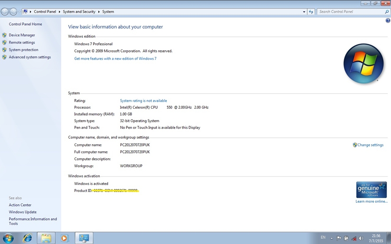The width and height of the screenshot is (391, 244).
Task: Click the Intel(R) Celeron(R) CPU processor value
Action: (x=164, y=107)
